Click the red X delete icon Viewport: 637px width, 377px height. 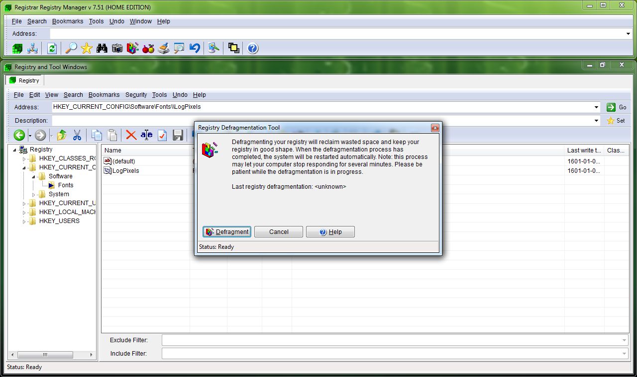point(131,135)
